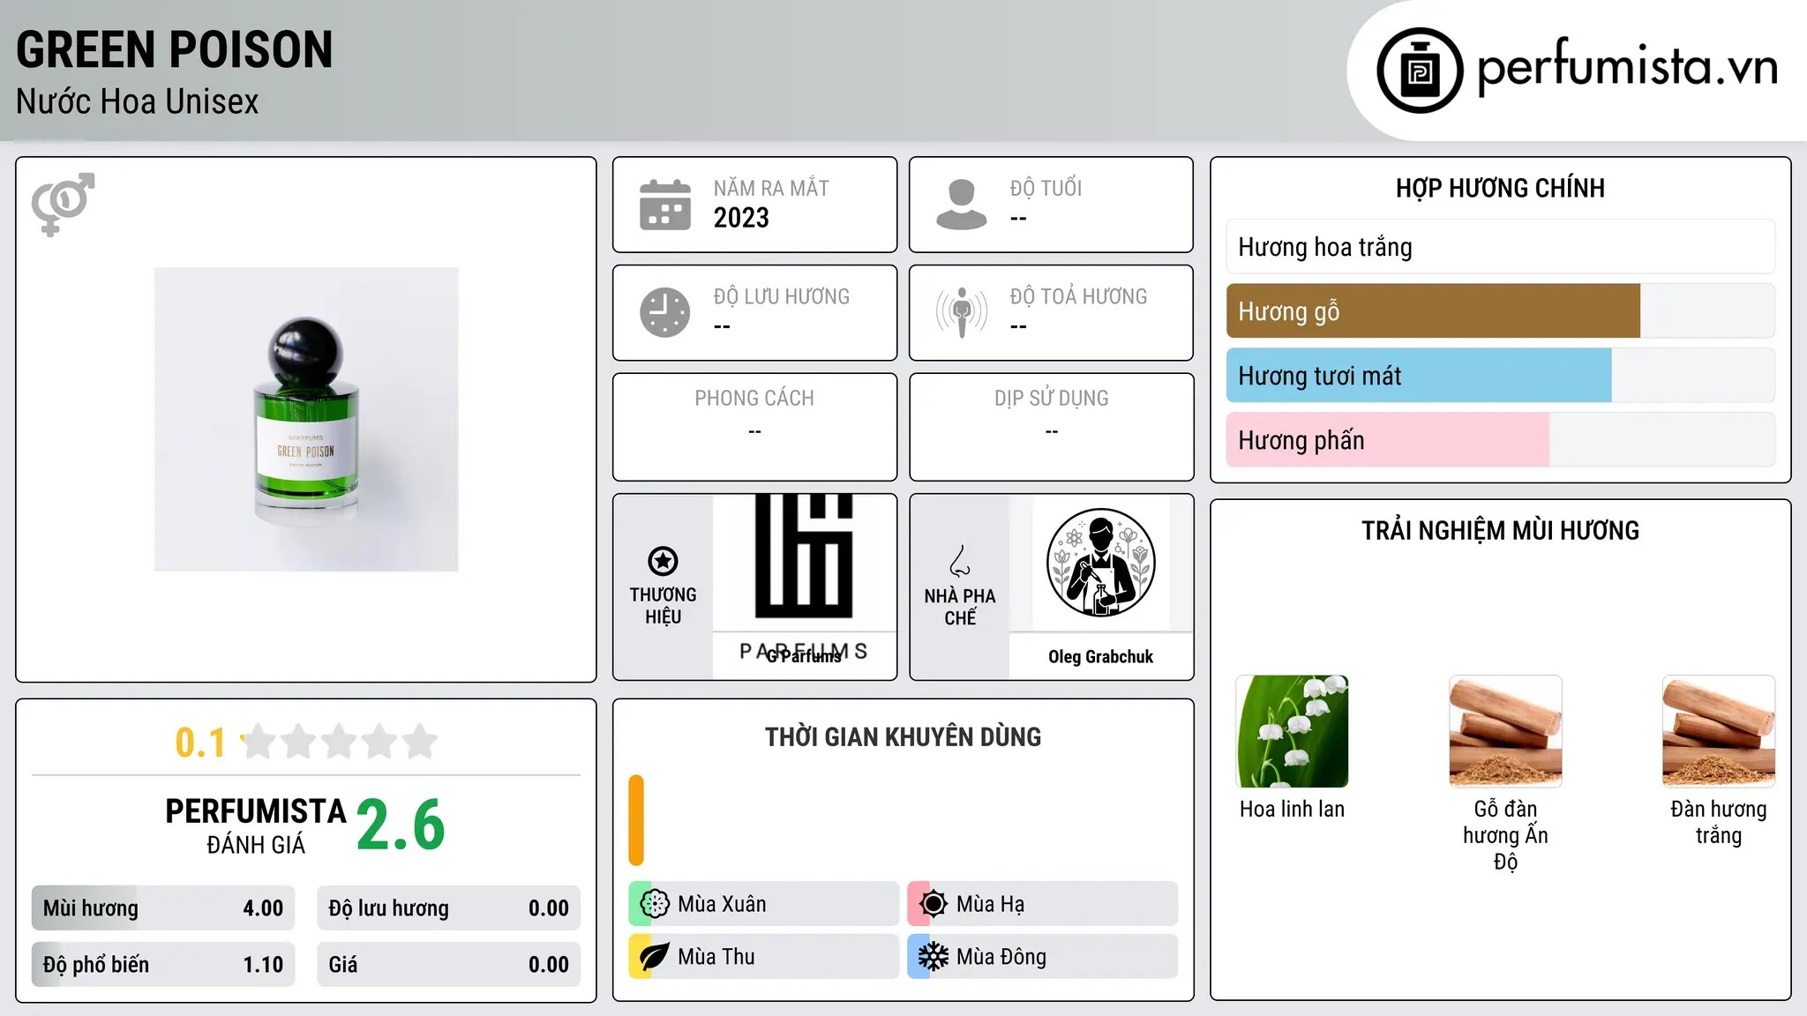Image resolution: width=1807 pixels, height=1016 pixels.
Task: Click the leaf icon for Mùa Thu
Action: pos(654,956)
